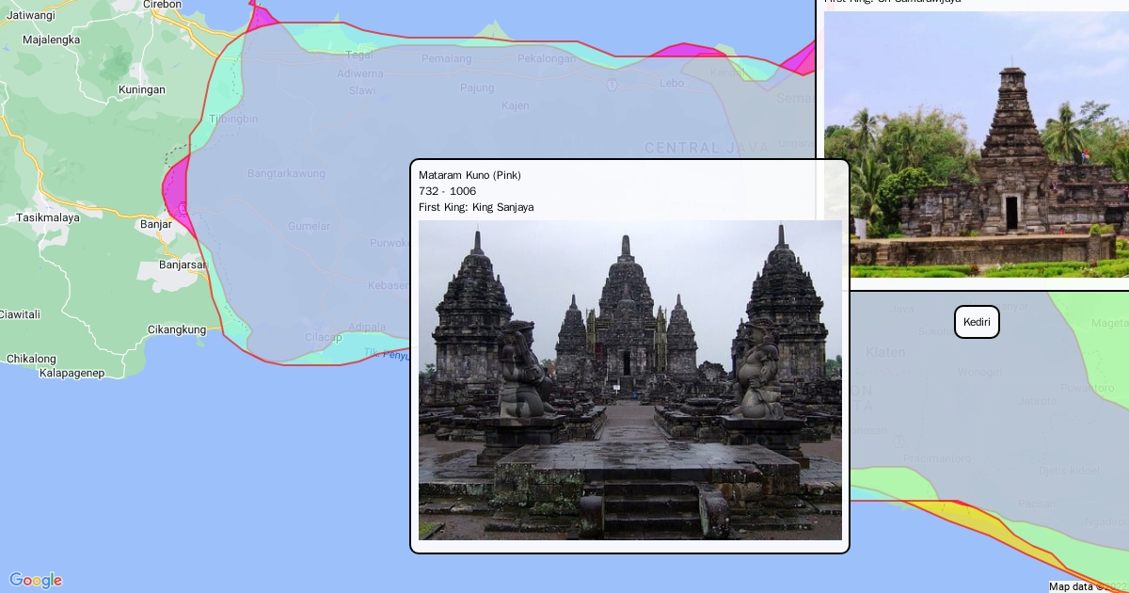Select the Kediri label button

click(x=977, y=322)
